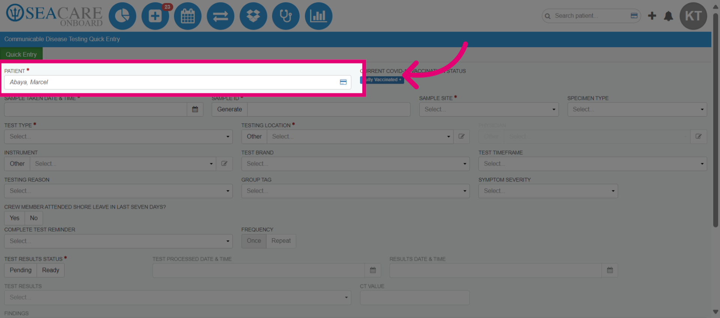Click the scrollbar down arrow

point(715,312)
